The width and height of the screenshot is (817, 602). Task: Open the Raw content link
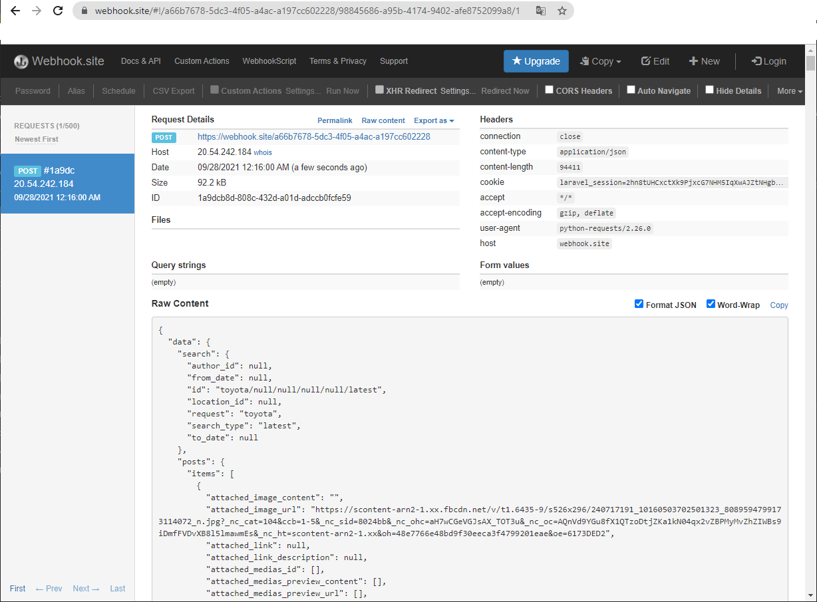(383, 121)
